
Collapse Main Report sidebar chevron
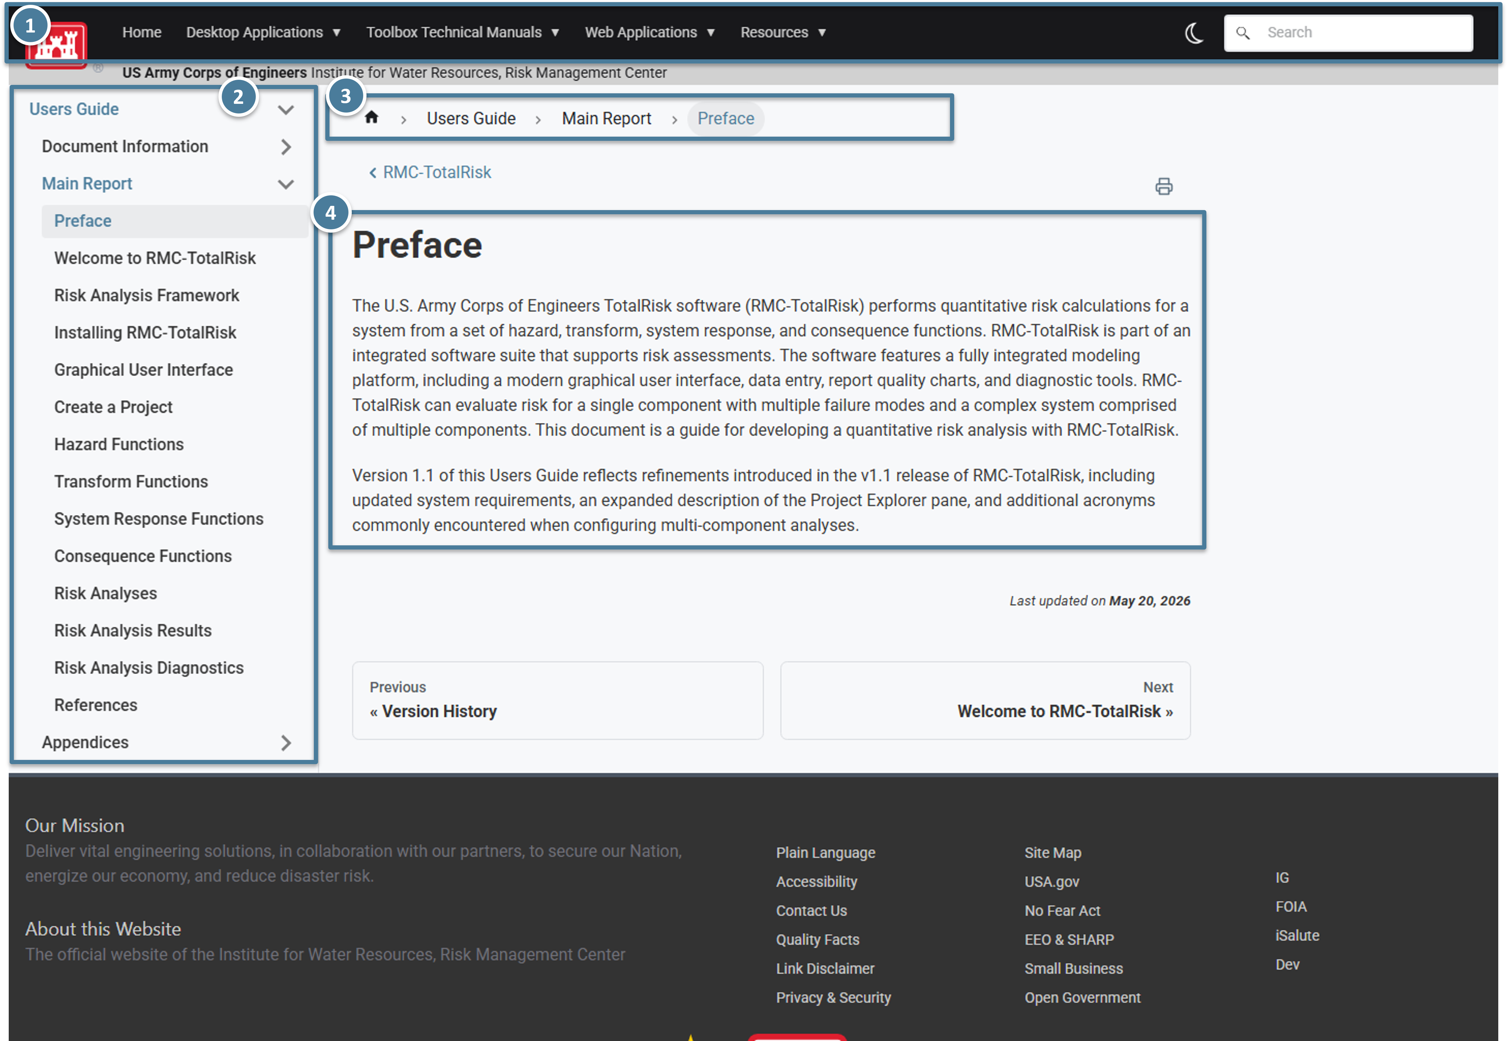[x=286, y=184]
